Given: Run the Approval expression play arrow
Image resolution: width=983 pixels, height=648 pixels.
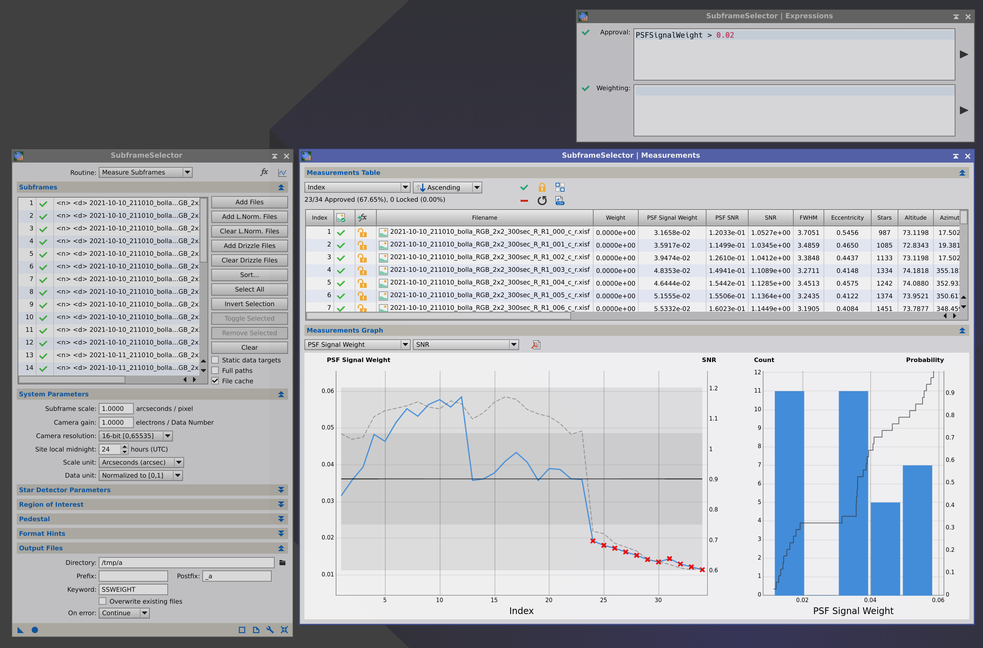Looking at the screenshot, I should tap(964, 54).
